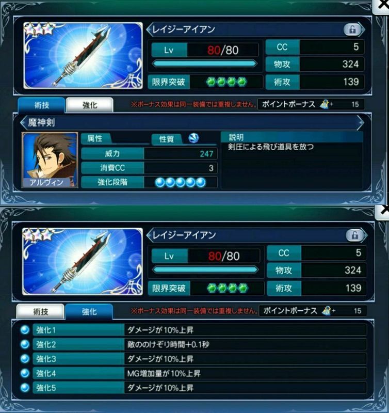Screen dimensions: 389x413
Task: Select the 強化2 row のけぞり時間
Action: (200, 344)
